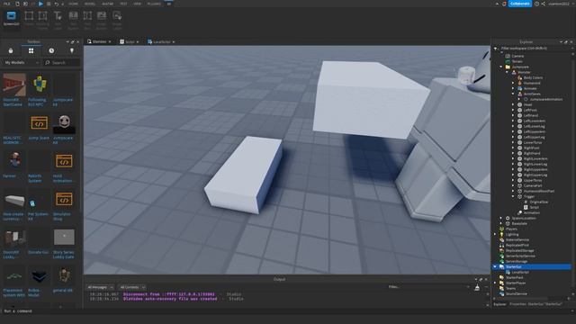This screenshot has height=324, width=576.
Task: Select SoundService in Explorer
Action: (x=516, y=294)
